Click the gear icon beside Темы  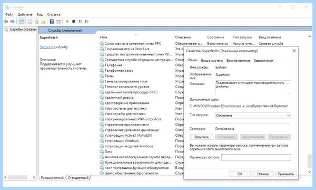102,76
